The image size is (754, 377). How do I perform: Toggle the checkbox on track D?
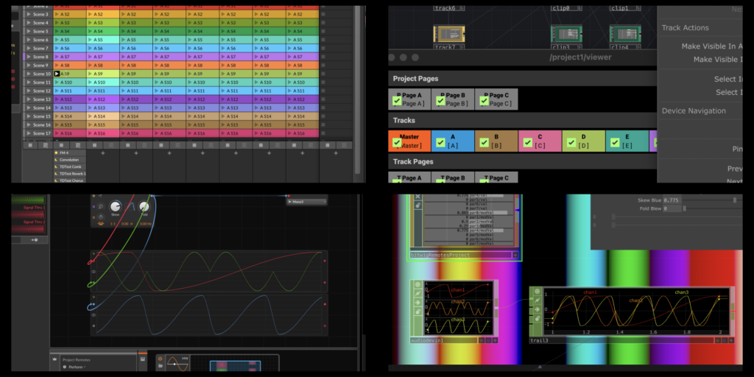pyautogui.click(x=571, y=143)
